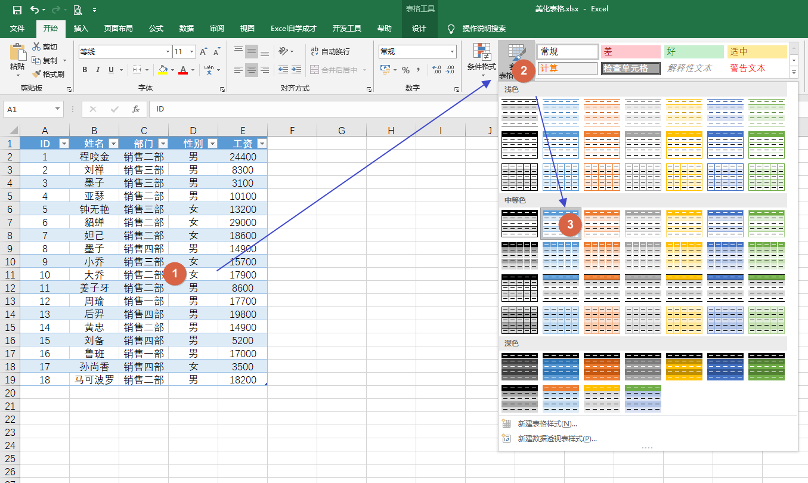Choose the orange table style in the 中等色 first row
Viewport: 808px width, 483px height.
click(x=602, y=223)
